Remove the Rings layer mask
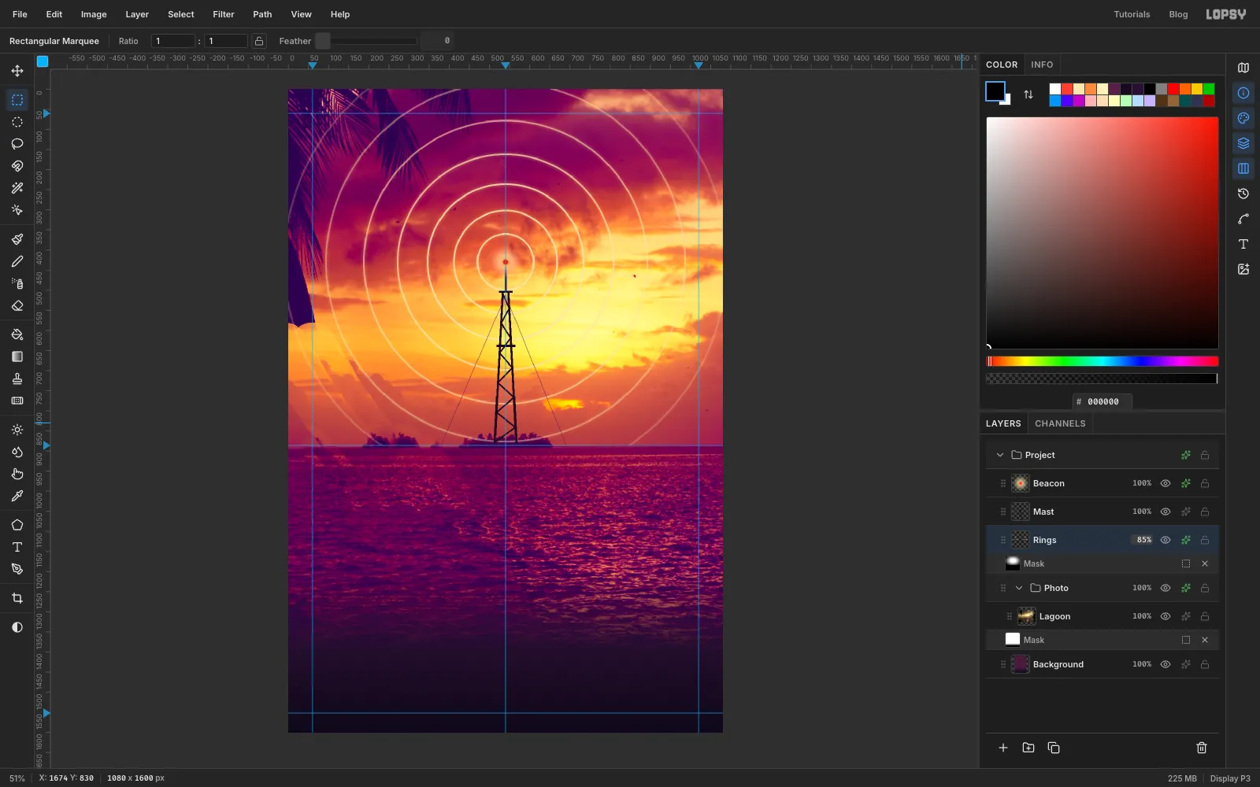The width and height of the screenshot is (1260, 787). [1205, 563]
